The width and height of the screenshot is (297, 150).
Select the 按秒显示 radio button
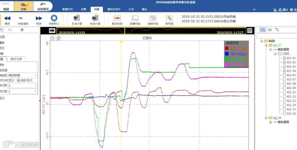18,80
